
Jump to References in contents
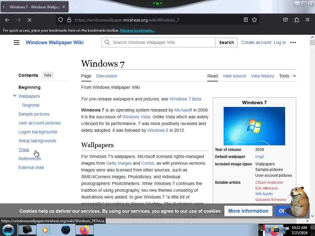tap(30, 159)
